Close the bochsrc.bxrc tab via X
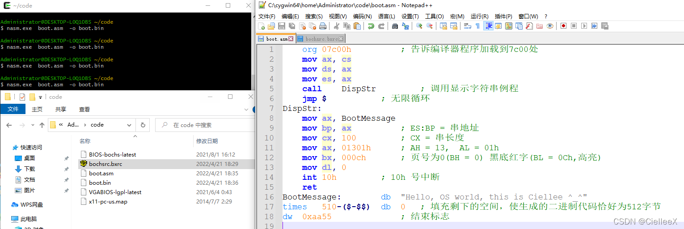 (341, 39)
